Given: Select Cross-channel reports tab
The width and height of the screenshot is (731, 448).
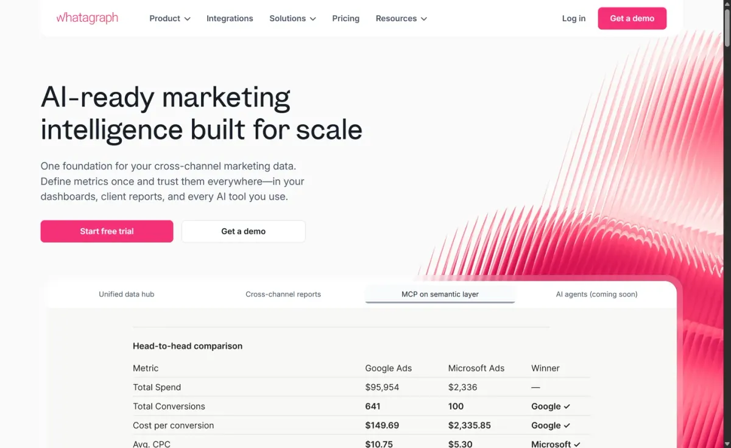Looking at the screenshot, I should click(283, 294).
